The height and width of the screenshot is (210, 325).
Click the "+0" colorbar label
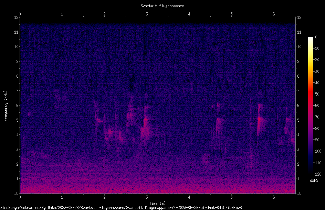(x=315, y=37)
